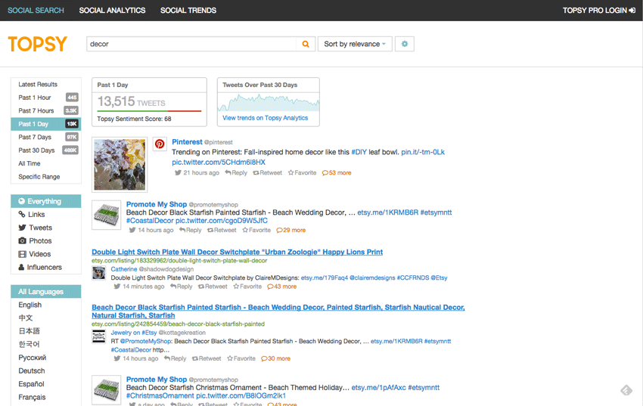Open the #CoastalDecor hashtag in Promote My Shop tweet
Image resolution: width=643 pixels, height=406 pixels.
pos(150,221)
